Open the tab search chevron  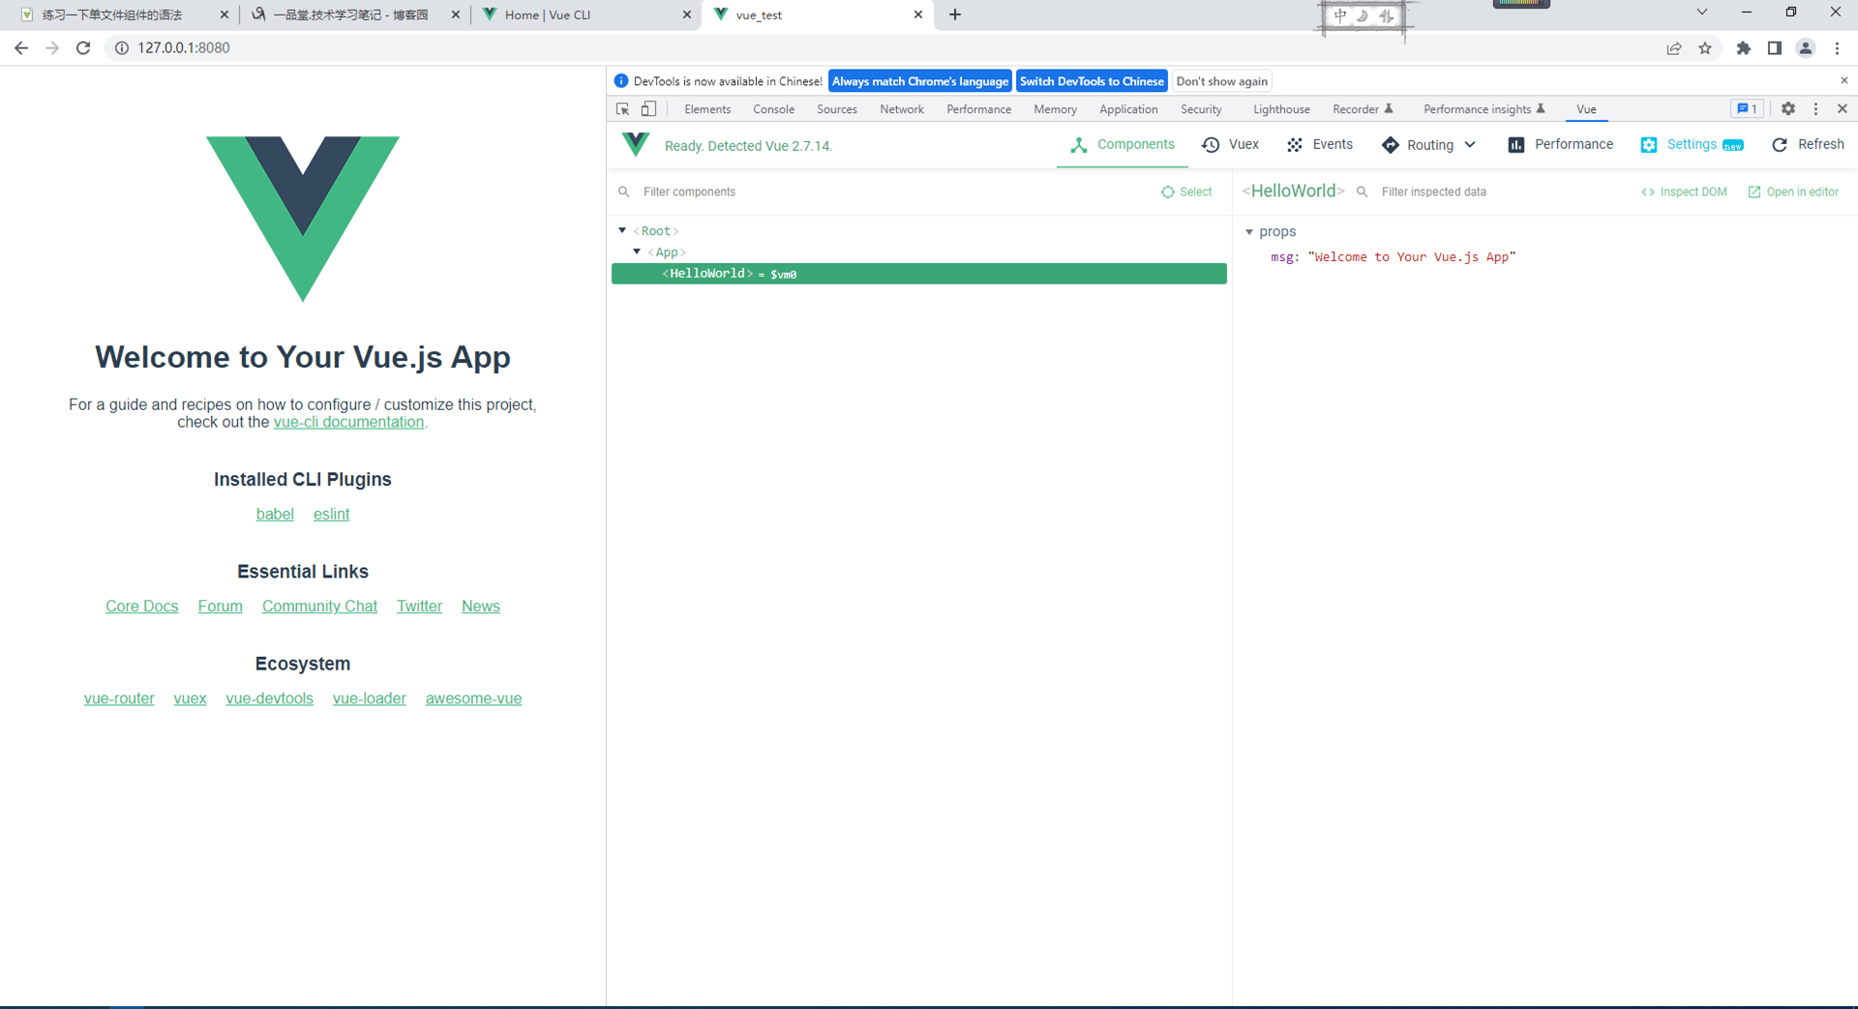(x=1702, y=13)
